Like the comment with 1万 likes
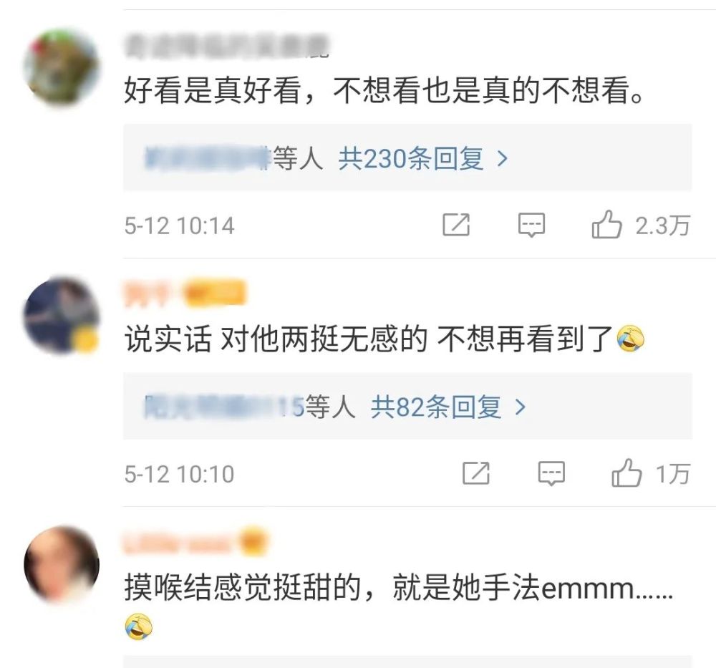The image size is (716, 668). pos(626,473)
